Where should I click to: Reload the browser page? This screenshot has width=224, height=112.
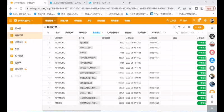click(21, 8)
